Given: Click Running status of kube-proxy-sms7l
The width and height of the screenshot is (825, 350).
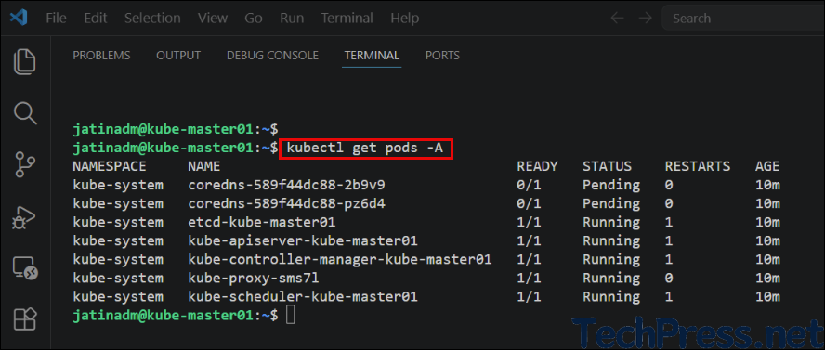Looking at the screenshot, I should pyautogui.click(x=611, y=278).
